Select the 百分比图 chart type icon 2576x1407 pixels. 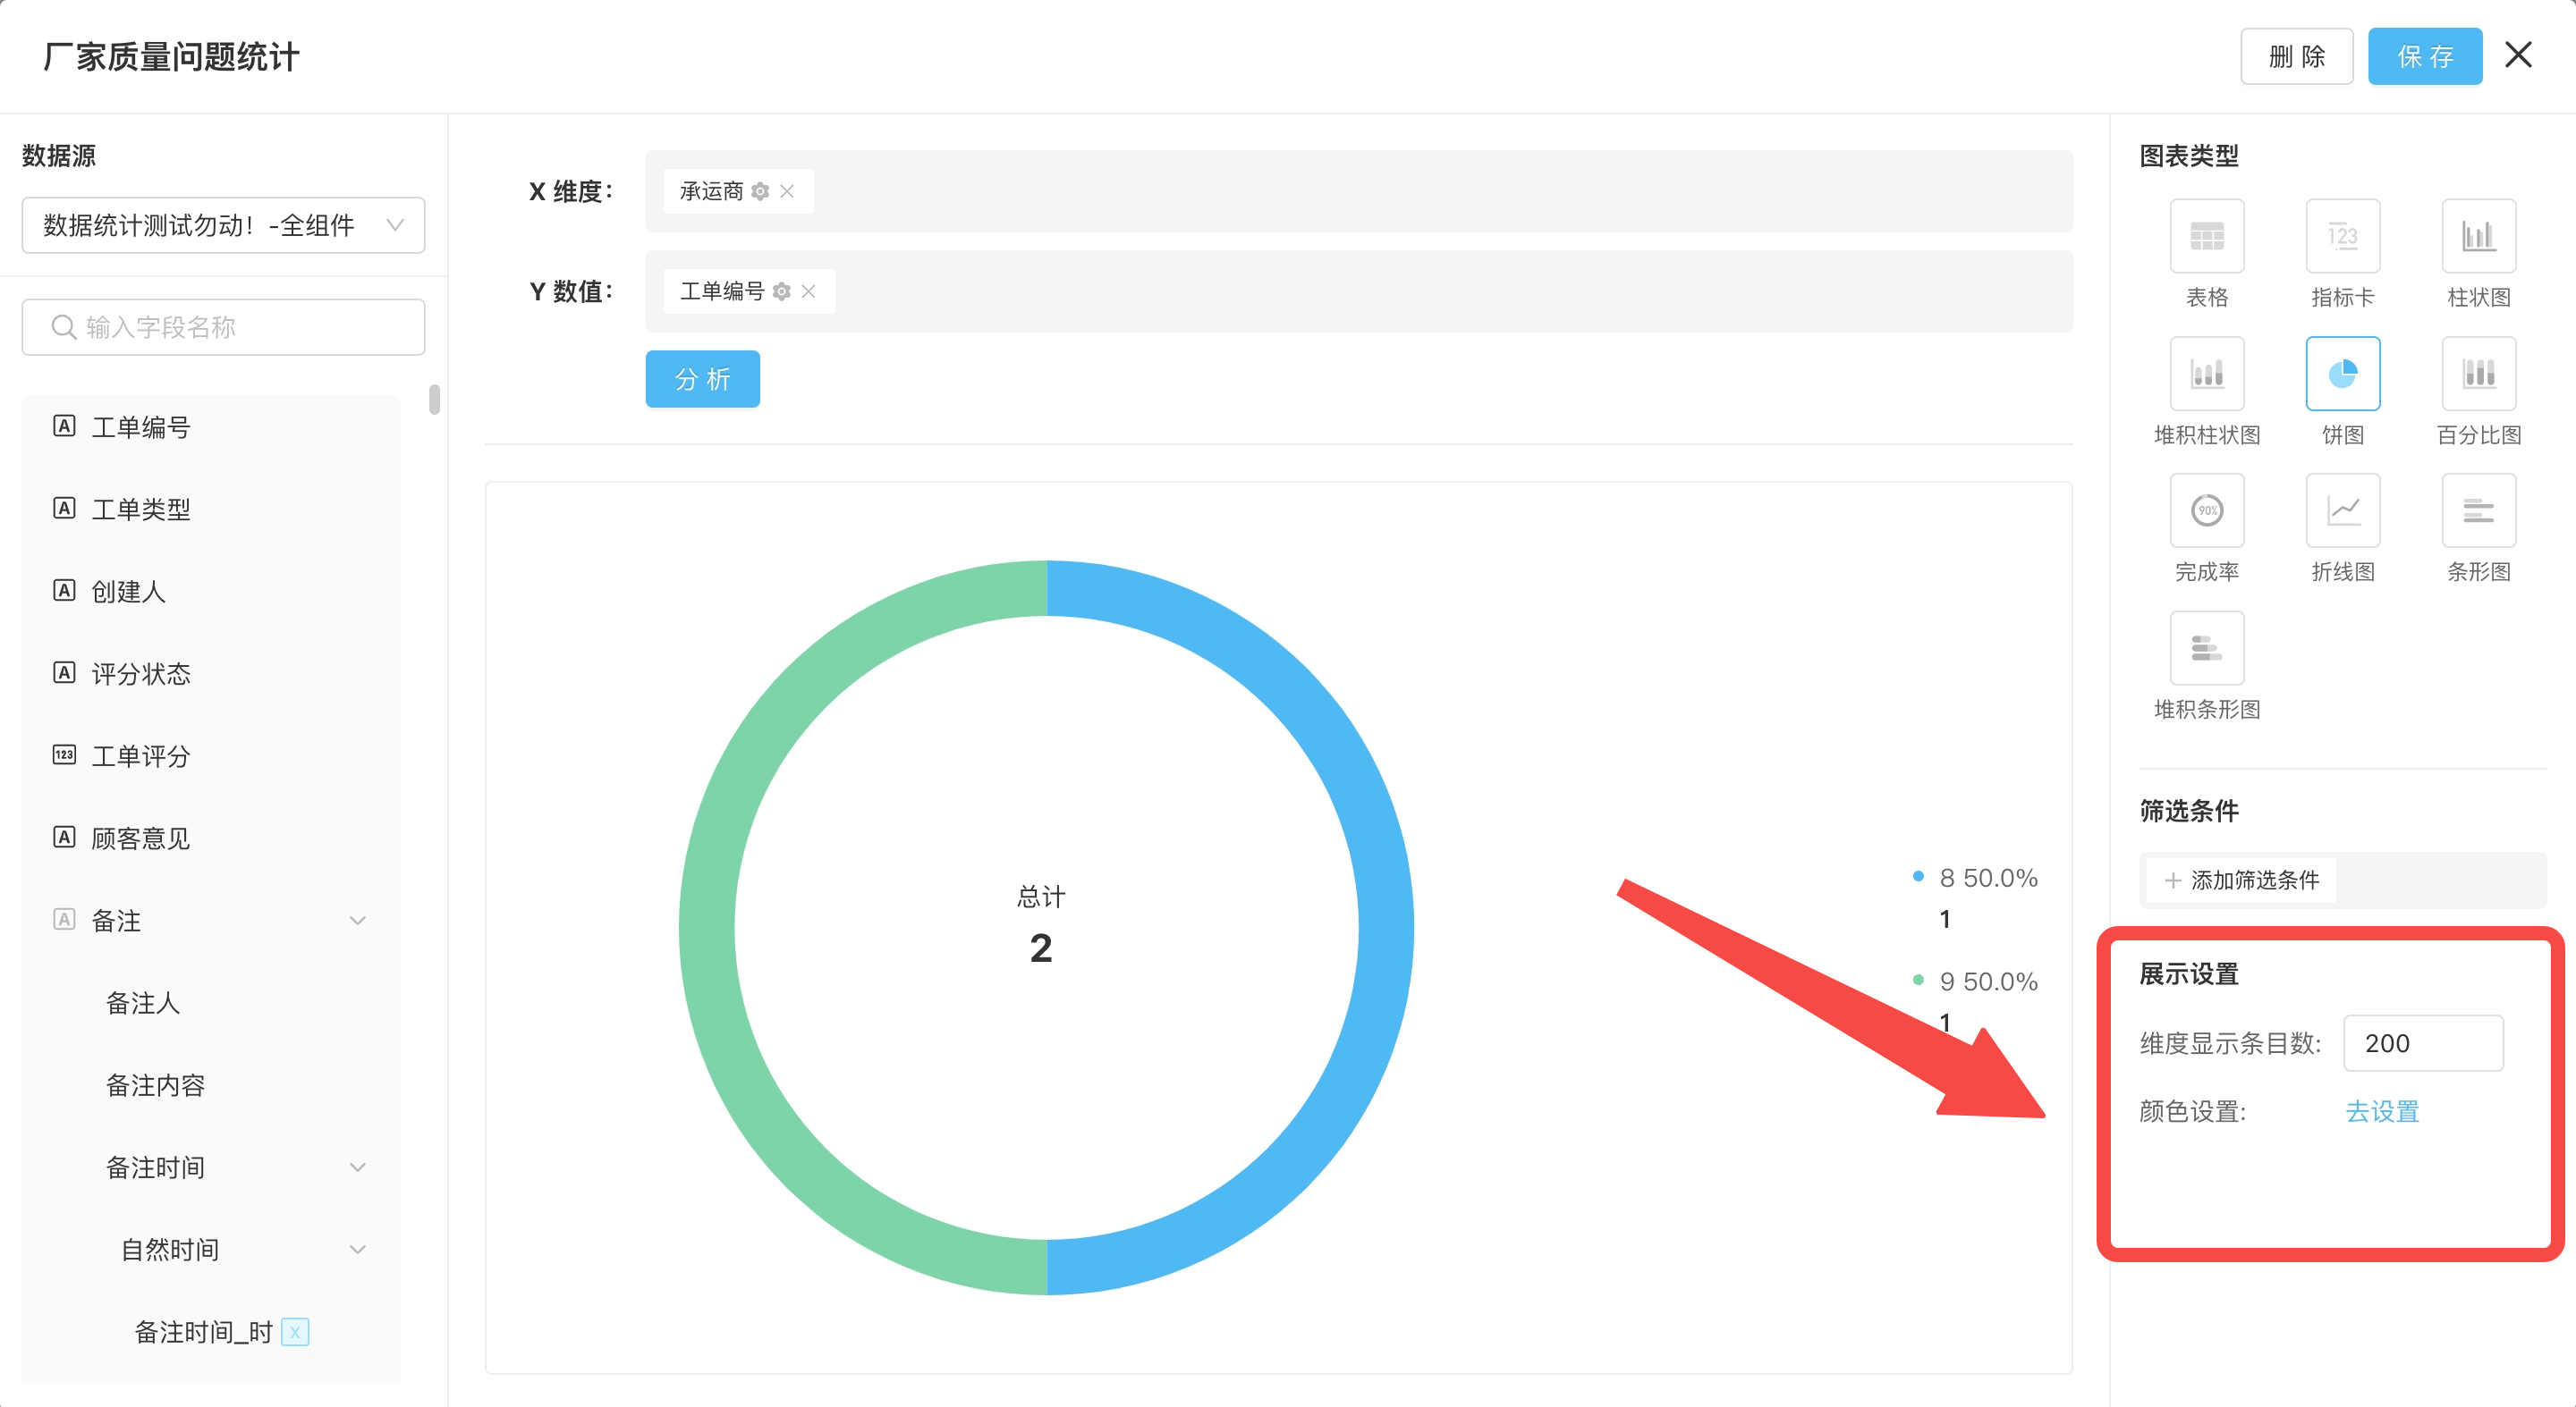pos(2478,374)
